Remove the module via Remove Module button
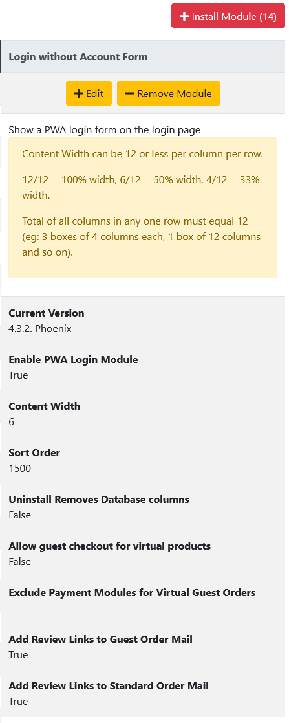The height and width of the screenshot is (723, 289). pyautogui.click(x=169, y=93)
